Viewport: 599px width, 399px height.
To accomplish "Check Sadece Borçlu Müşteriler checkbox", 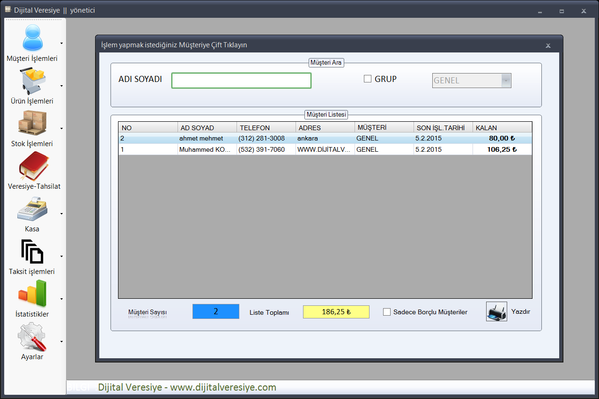I will click(x=387, y=312).
